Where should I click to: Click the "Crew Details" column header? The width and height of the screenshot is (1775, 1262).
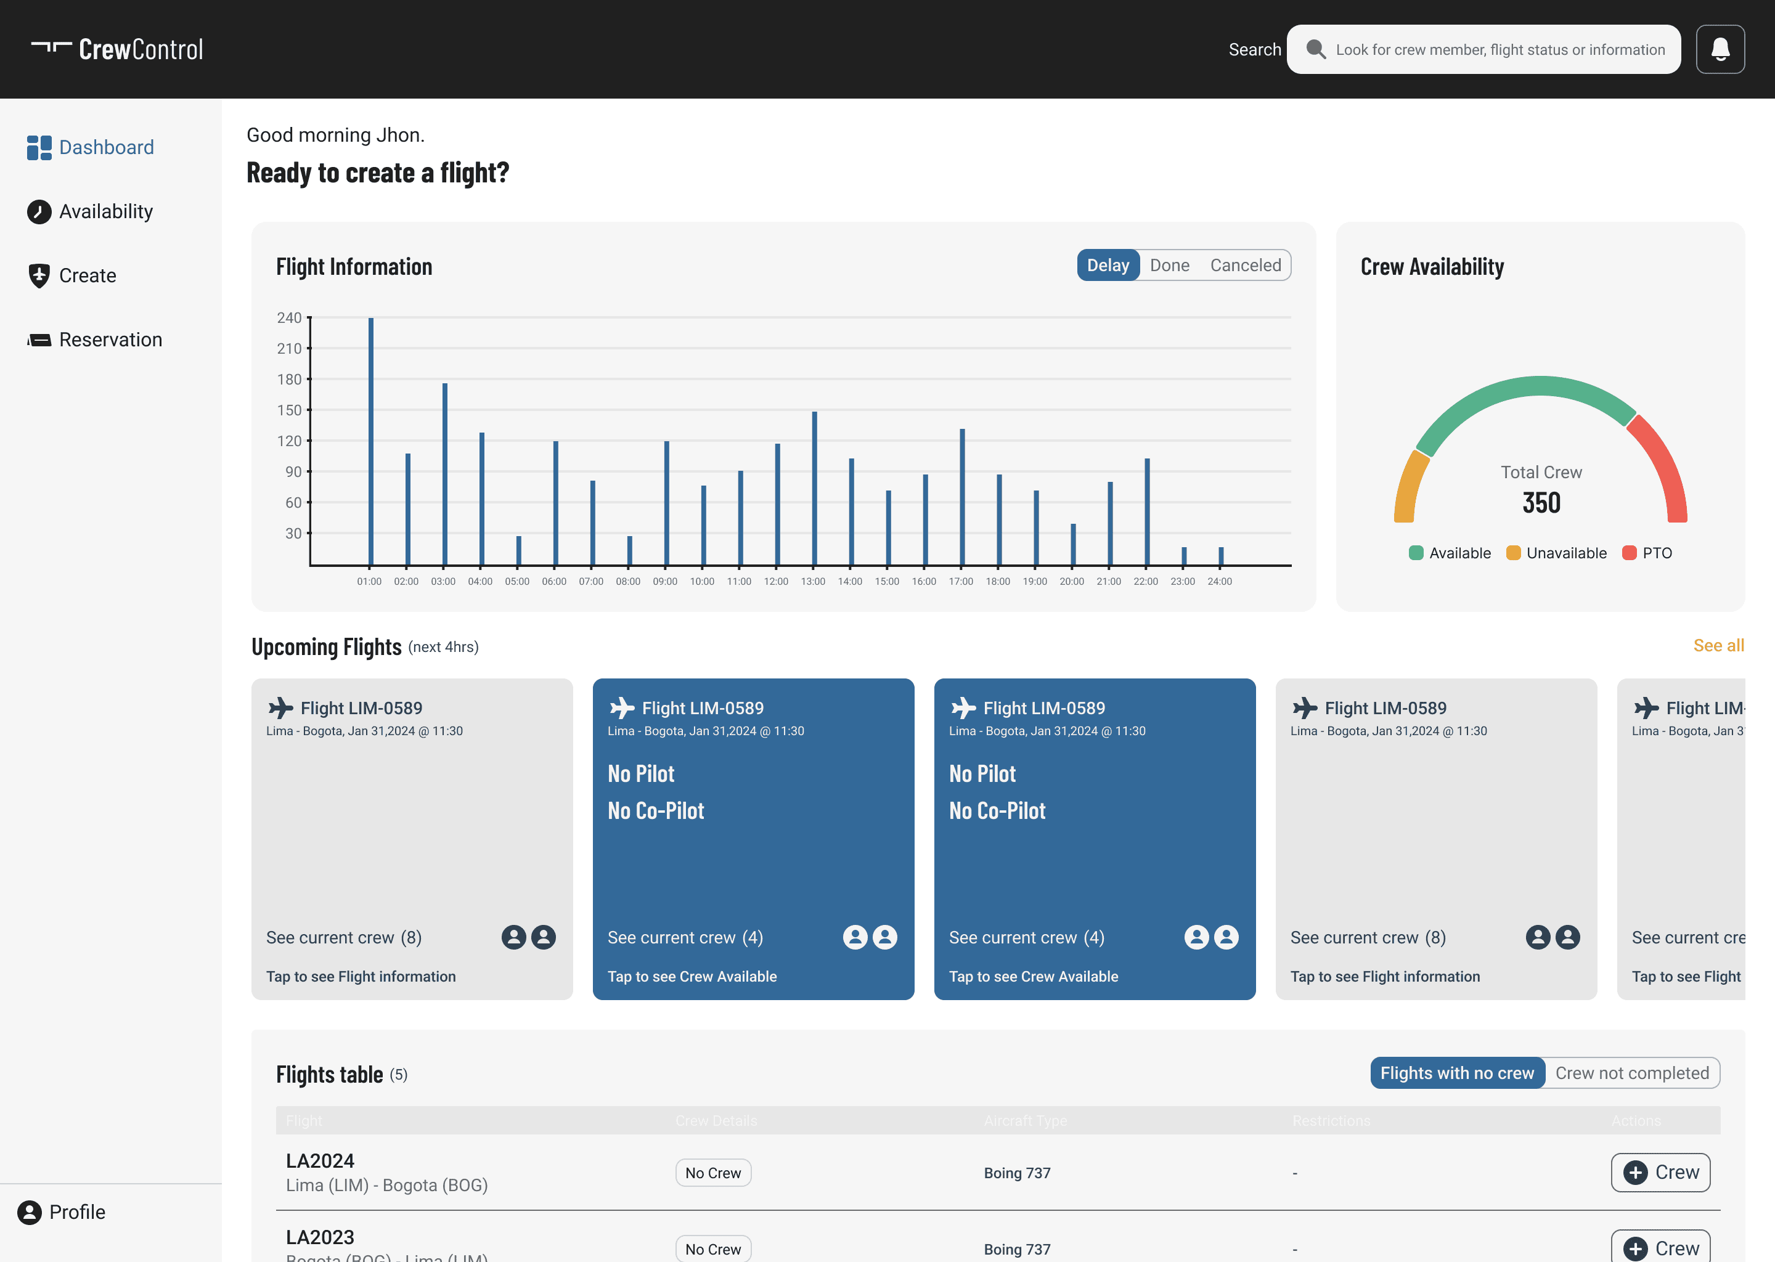(717, 1120)
